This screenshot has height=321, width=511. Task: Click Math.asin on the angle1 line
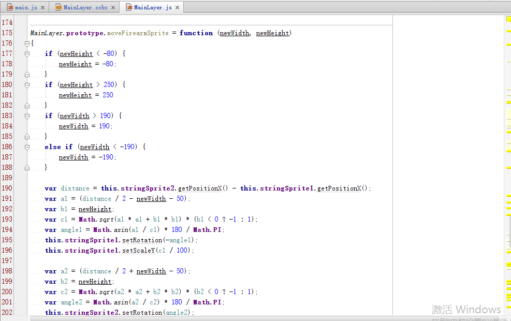pyautogui.click(x=111, y=230)
